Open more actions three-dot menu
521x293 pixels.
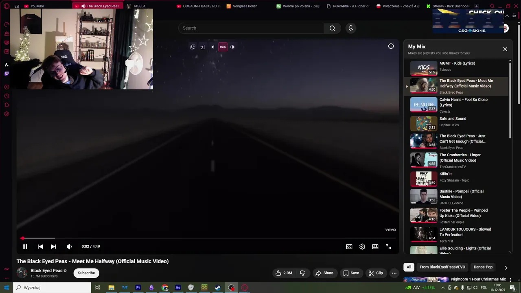[x=394, y=273]
